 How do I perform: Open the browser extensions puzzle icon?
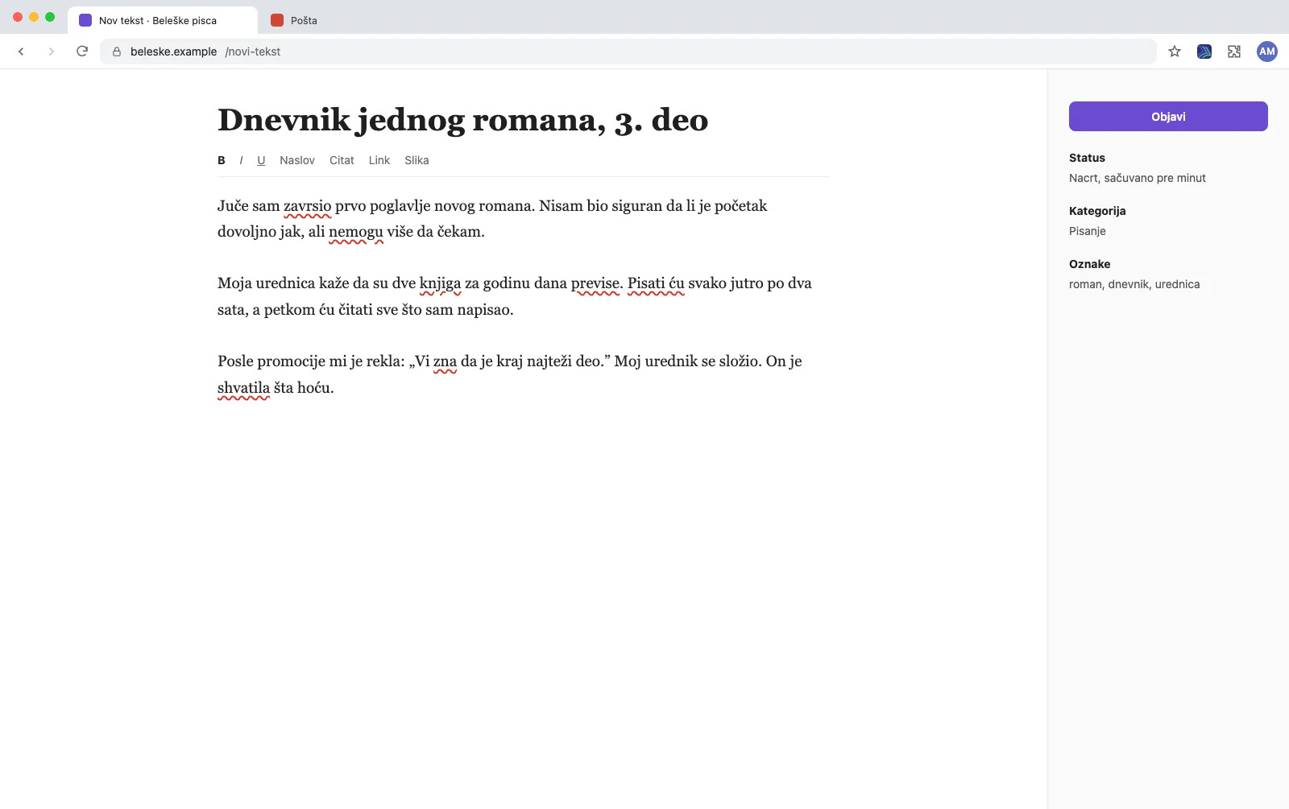click(1234, 52)
